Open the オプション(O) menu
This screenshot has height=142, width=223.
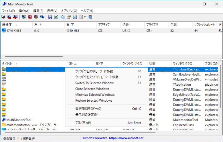coord(69,11)
